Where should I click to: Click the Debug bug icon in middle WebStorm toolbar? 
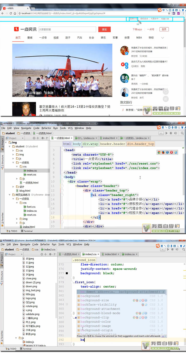point(171,133)
